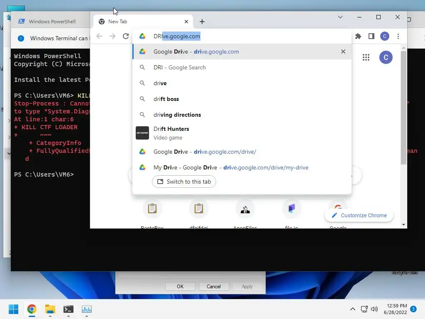425x319 pixels.
Task: Click Apply in the background dialog
Action: (x=247, y=287)
